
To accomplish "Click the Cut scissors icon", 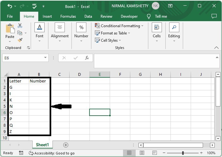I will pos(20,26).
